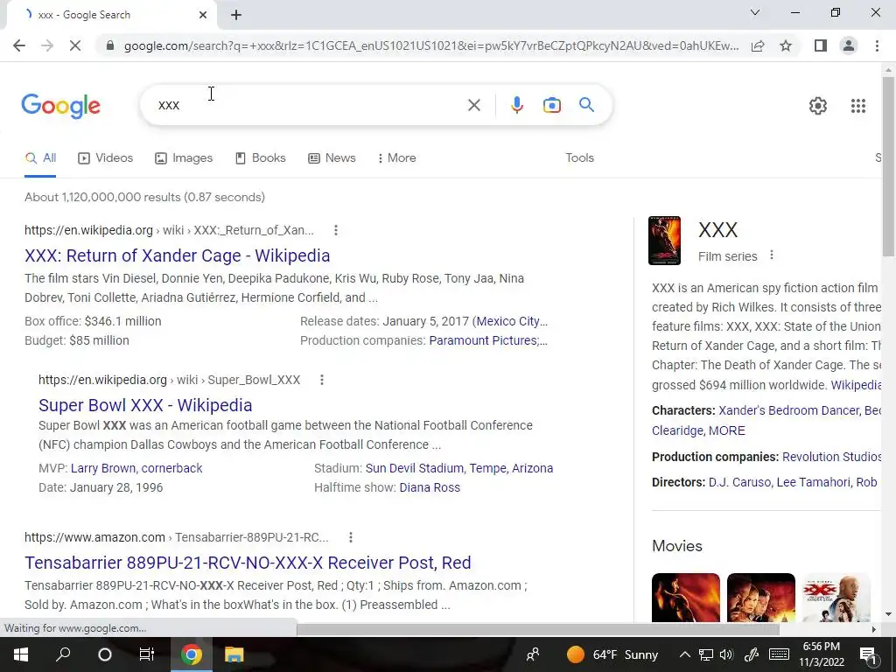Open the Windows Start menu
The width and height of the screenshot is (896, 672).
click(x=21, y=654)
